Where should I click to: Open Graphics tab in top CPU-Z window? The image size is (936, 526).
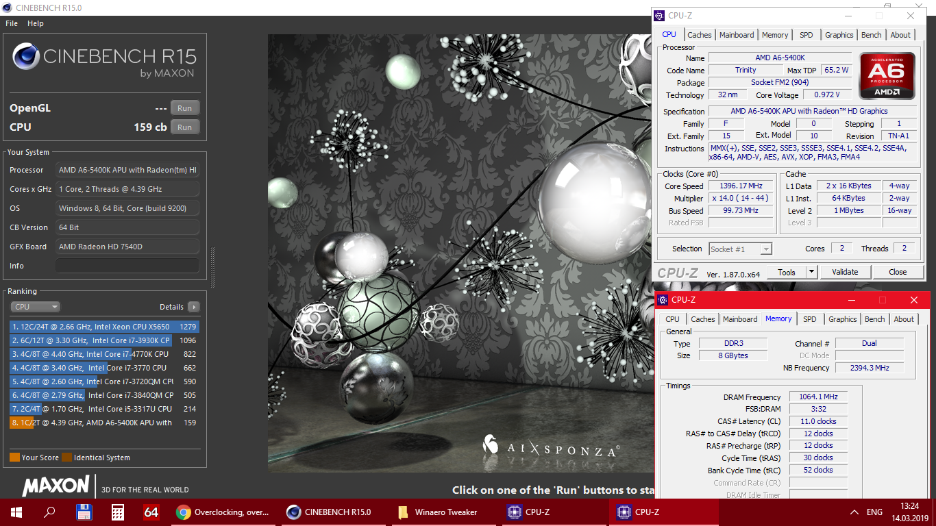pos(839,35)
